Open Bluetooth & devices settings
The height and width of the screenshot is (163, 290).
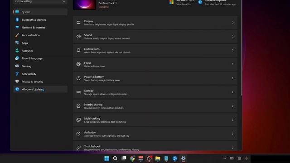tap(40, 20)
